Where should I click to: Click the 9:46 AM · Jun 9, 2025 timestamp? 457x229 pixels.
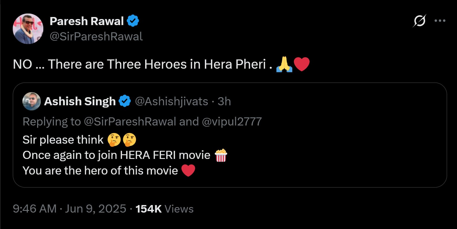70,209
